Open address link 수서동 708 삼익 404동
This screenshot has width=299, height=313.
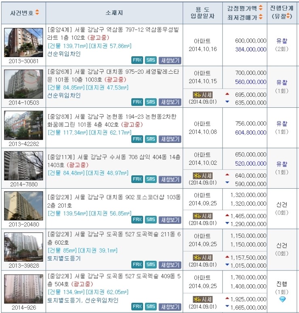pyautogui.click(x=114, y=161)
